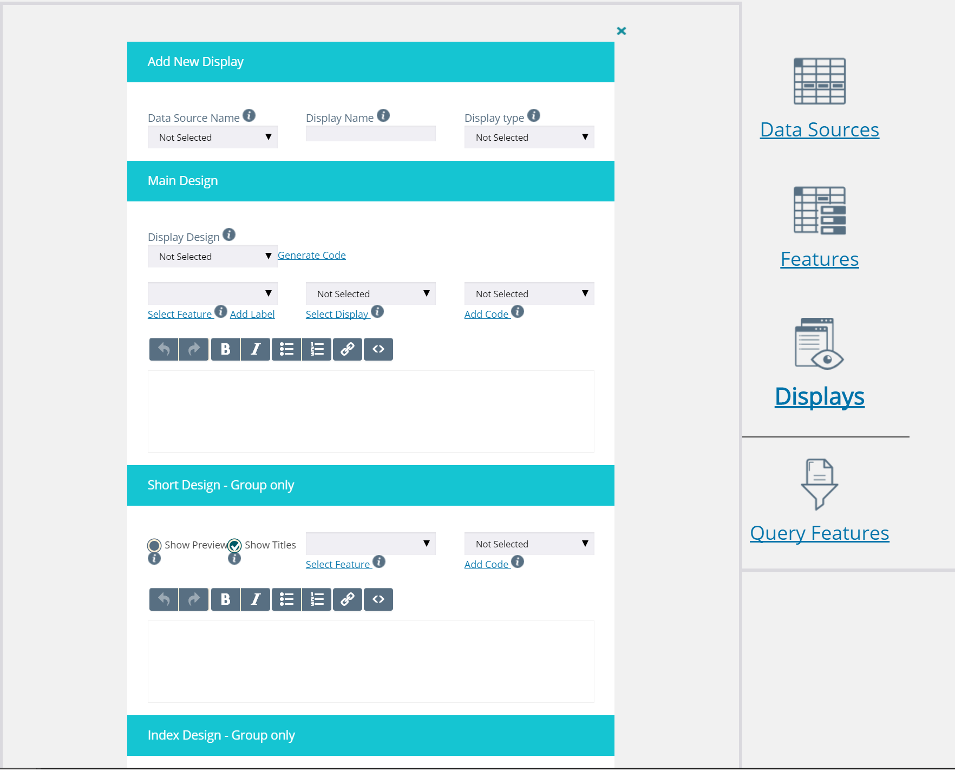Toggle the Show Preview option
Viewport: 955px width, 771px height.
(x=154, y=545)
